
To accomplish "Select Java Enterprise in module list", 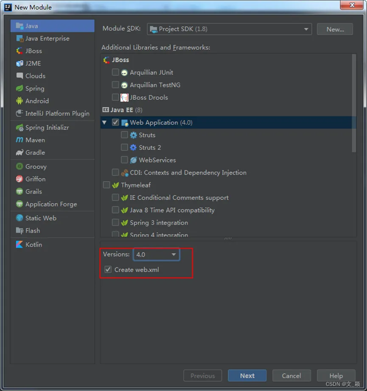I will [47, 38].
